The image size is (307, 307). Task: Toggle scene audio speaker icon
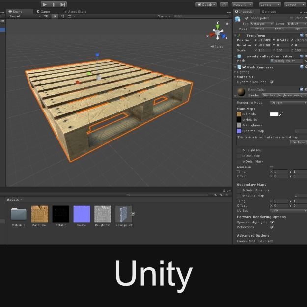[x=62, y=16]
